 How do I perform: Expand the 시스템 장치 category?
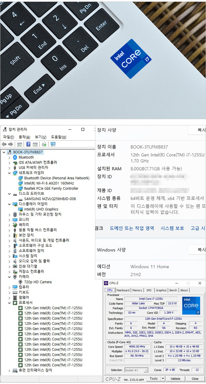click(9, 256)
